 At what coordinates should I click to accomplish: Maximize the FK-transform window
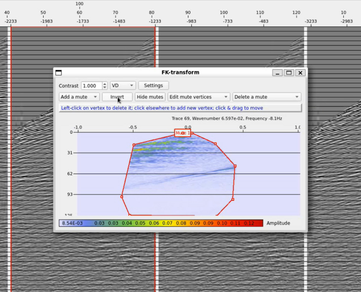click(x=289, y=72)
